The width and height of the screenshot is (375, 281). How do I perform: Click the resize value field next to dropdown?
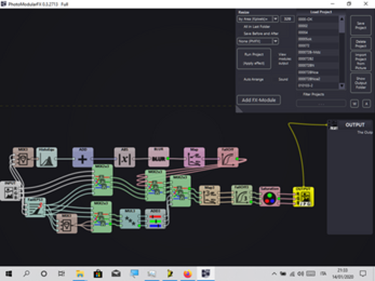coord(287,19)
